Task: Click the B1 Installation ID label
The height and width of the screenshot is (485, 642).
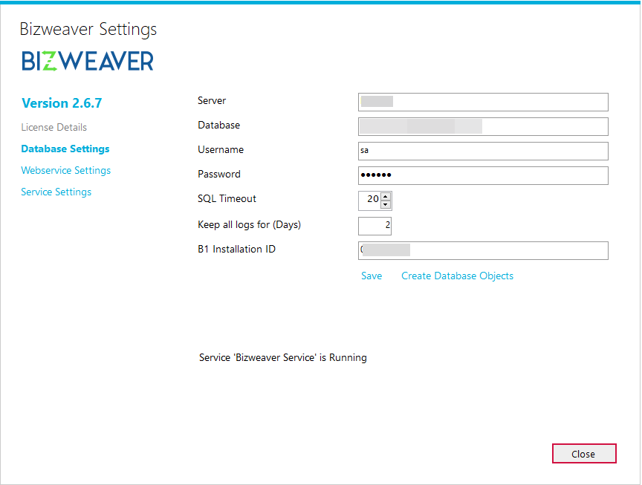Action: point(236,249)
